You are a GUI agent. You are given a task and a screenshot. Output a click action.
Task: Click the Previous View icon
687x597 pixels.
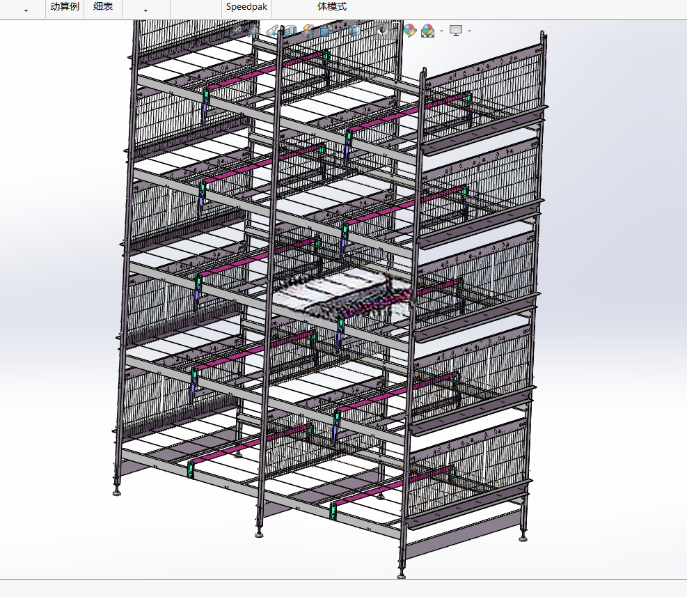coord(273,31)
